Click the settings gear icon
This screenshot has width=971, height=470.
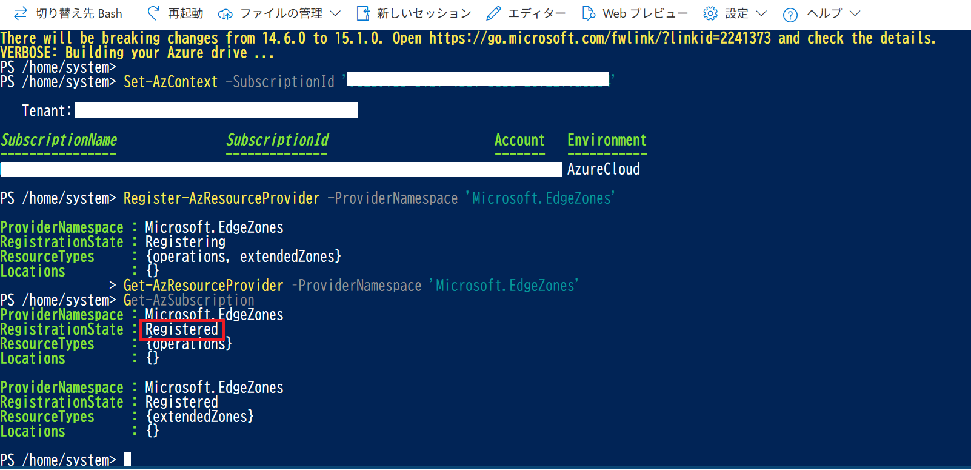[x=710, y=13]
